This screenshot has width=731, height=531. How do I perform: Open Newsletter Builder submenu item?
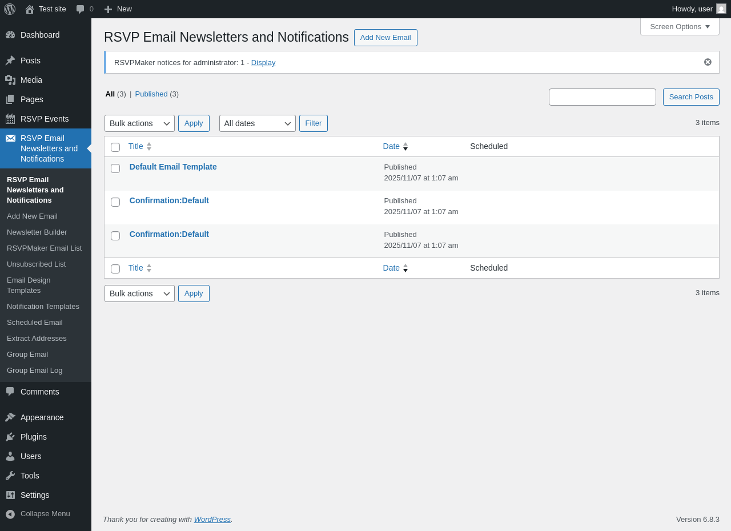click(37, 232)
